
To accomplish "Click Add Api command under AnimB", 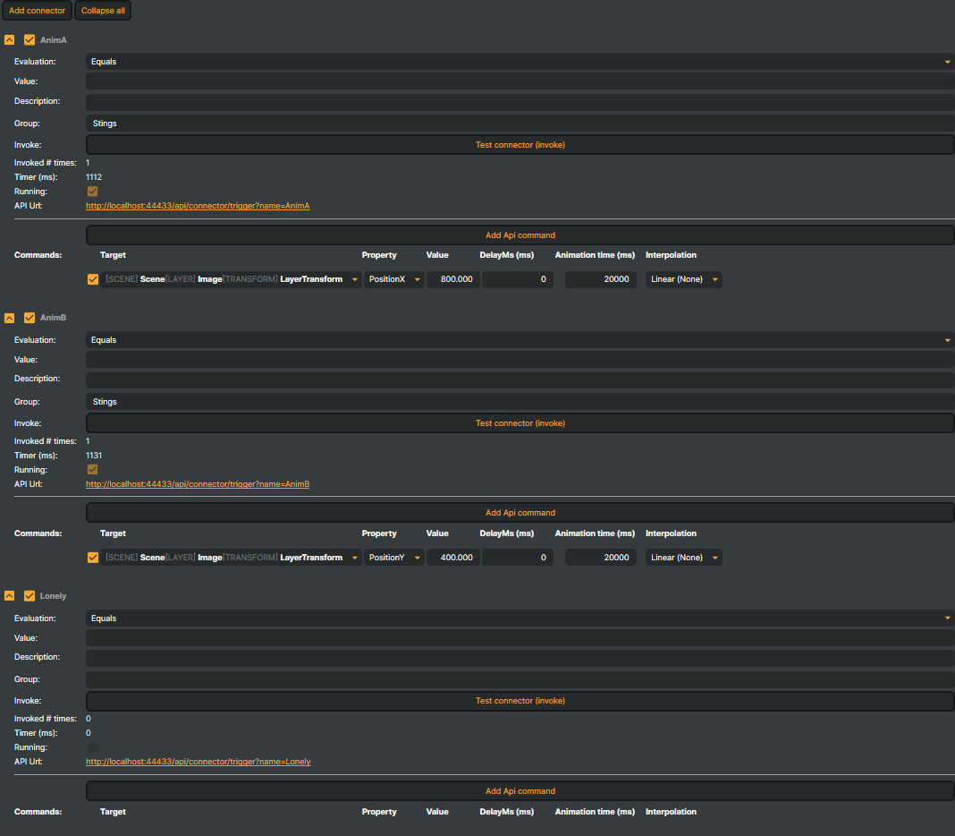I will tap(520, 512).
